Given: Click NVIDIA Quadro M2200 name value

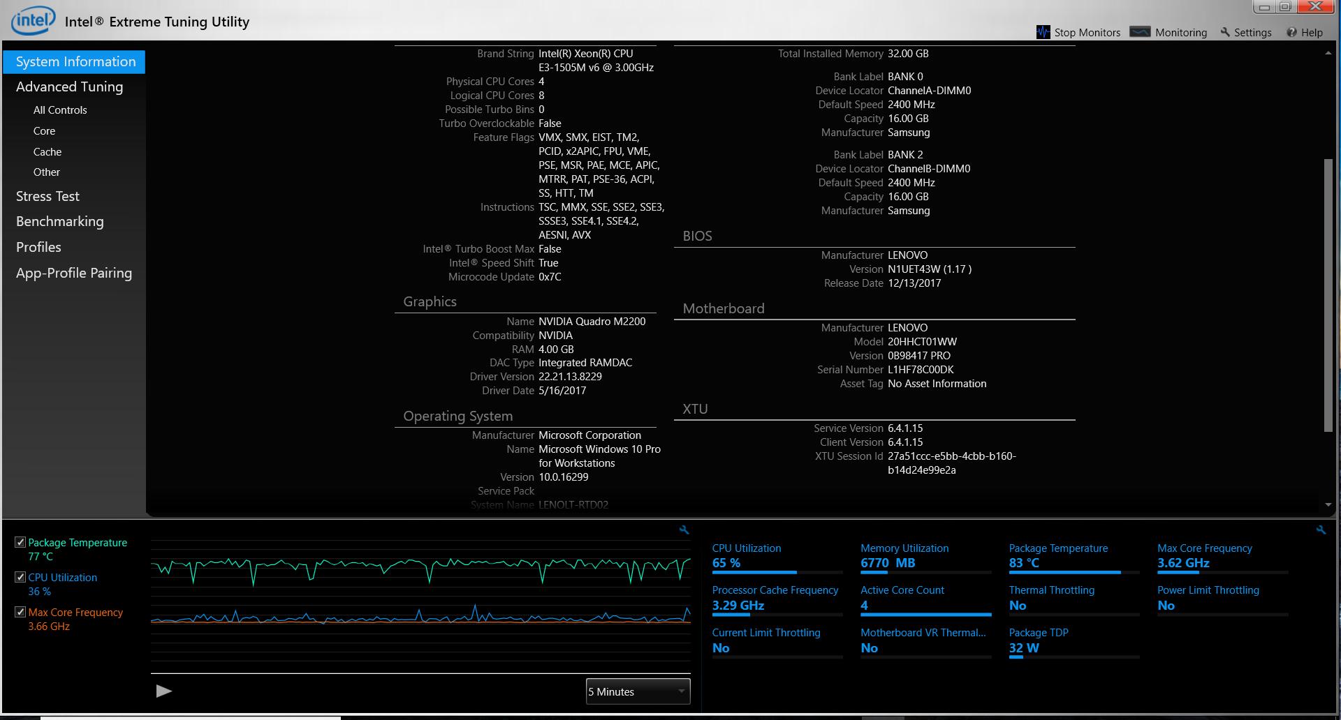Looking at the screenshot, I should tap(592, 322).
